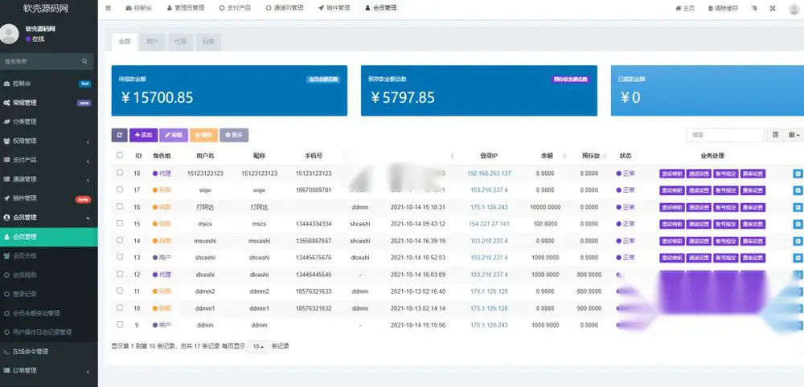Check the checkbox for row ID 14

(120, 240)
